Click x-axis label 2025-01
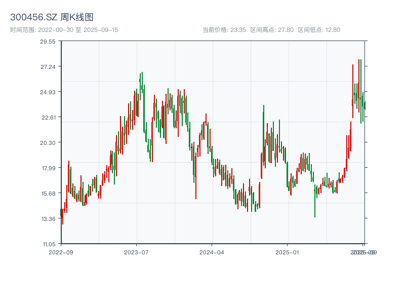The width and height of the screenshot is (405, 304). point(287,252)
